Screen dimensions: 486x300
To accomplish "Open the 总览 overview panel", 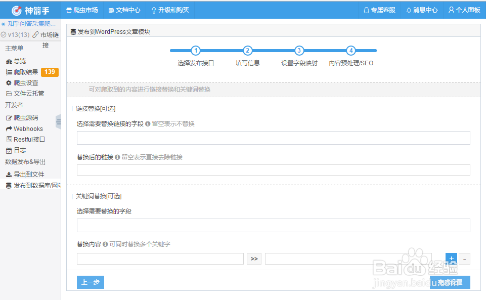I will 23,61.
